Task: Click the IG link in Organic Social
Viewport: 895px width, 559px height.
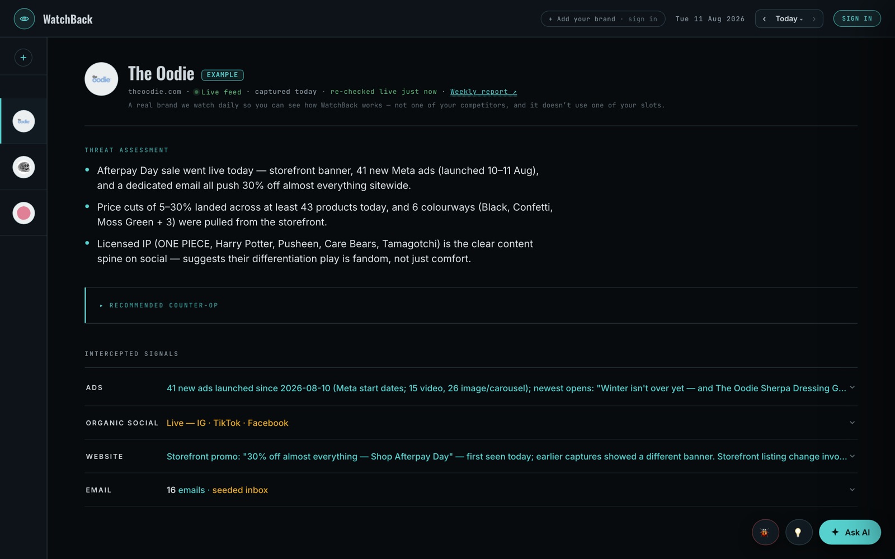Action: [x=201, y=423]
